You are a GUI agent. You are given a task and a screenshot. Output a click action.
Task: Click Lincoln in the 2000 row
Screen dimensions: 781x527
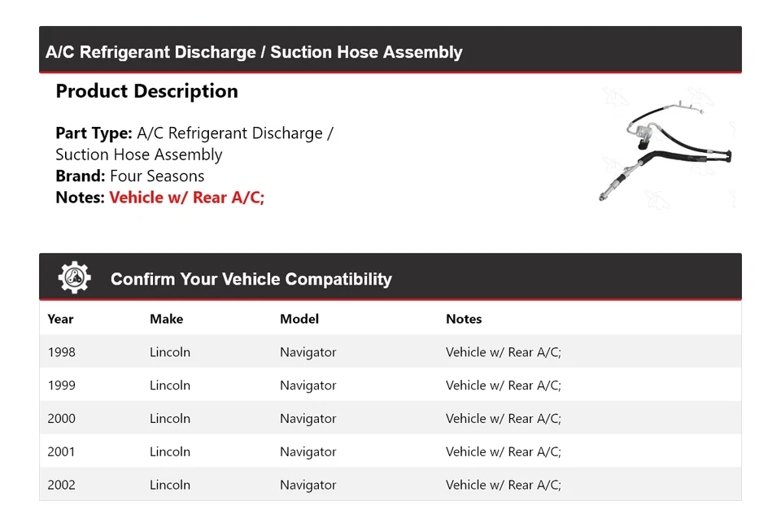pyautogui.click(x=169, y=419)
